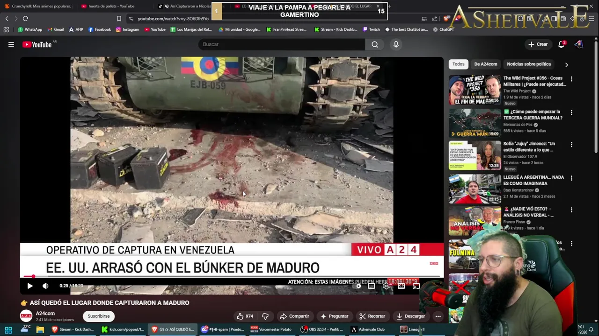Click the Preguntar button
This screenshot has height=336, width=599.
click(334, 316)
